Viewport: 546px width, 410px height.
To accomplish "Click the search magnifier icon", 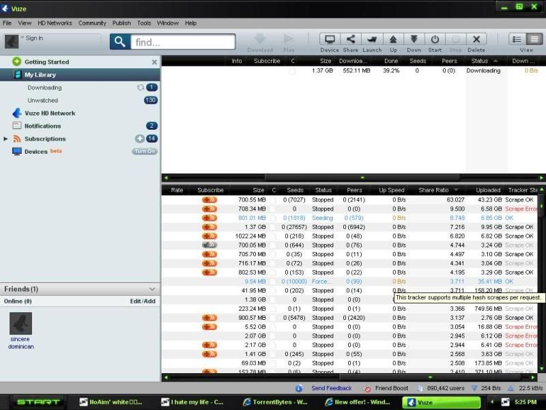I will coord(120,42).
